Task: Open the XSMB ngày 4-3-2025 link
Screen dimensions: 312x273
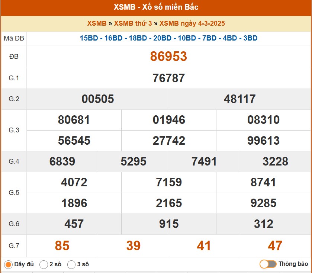Action: click(192, 23)
